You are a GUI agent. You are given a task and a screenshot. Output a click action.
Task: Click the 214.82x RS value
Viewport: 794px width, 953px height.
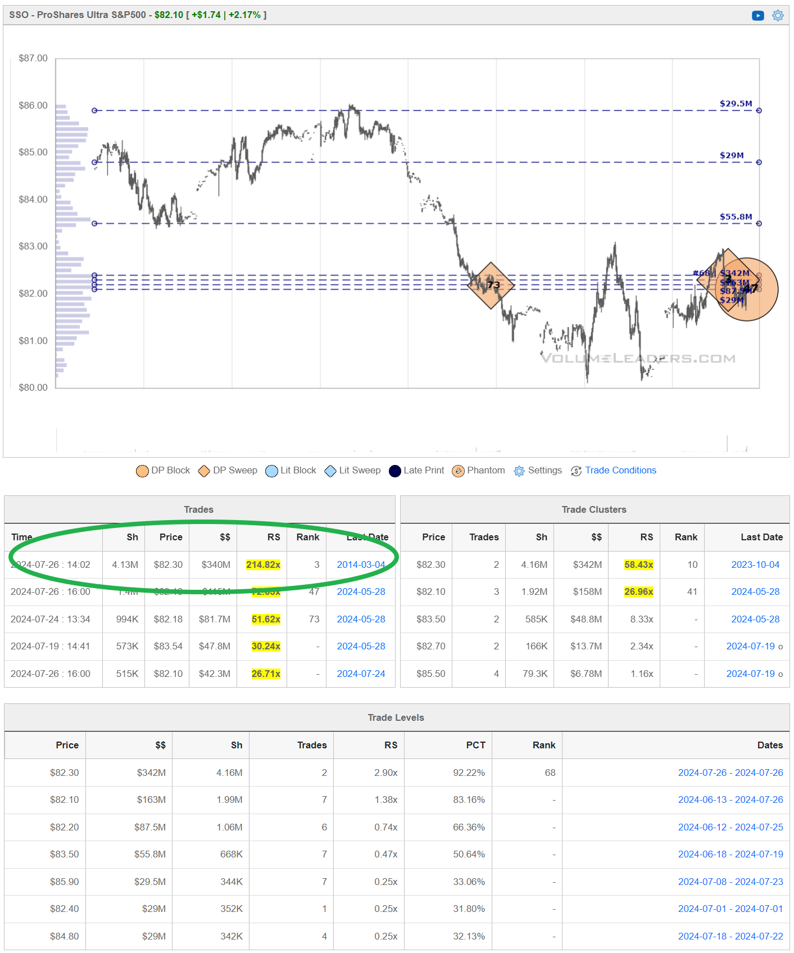click(263, 564)
